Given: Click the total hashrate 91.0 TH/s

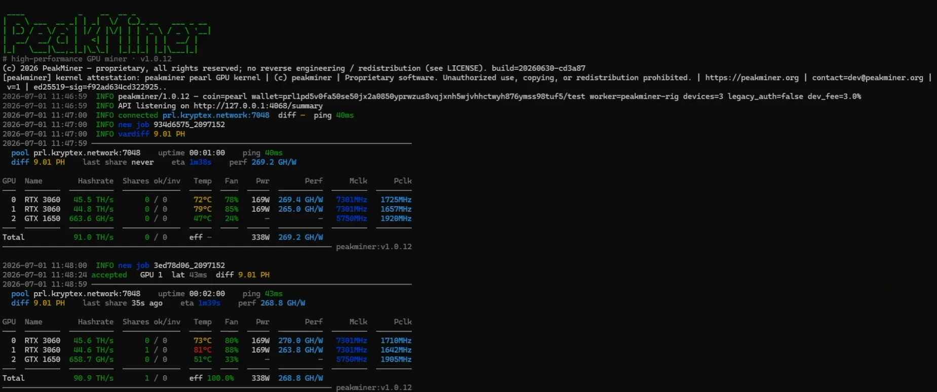Looking at the screenshot, I should tap(93, 238).
